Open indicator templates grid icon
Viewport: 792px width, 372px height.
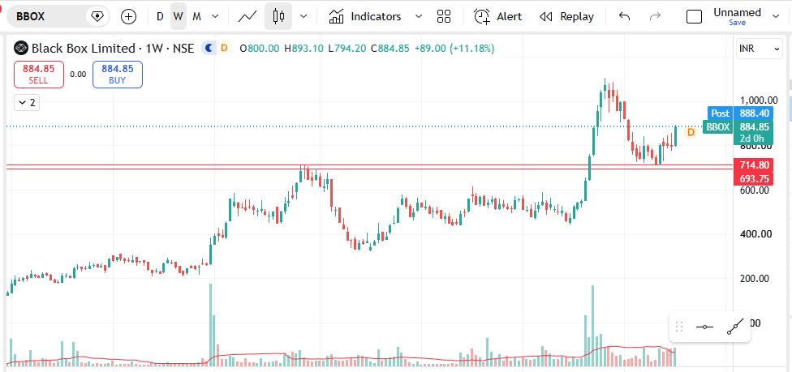(x=444, y=17)
